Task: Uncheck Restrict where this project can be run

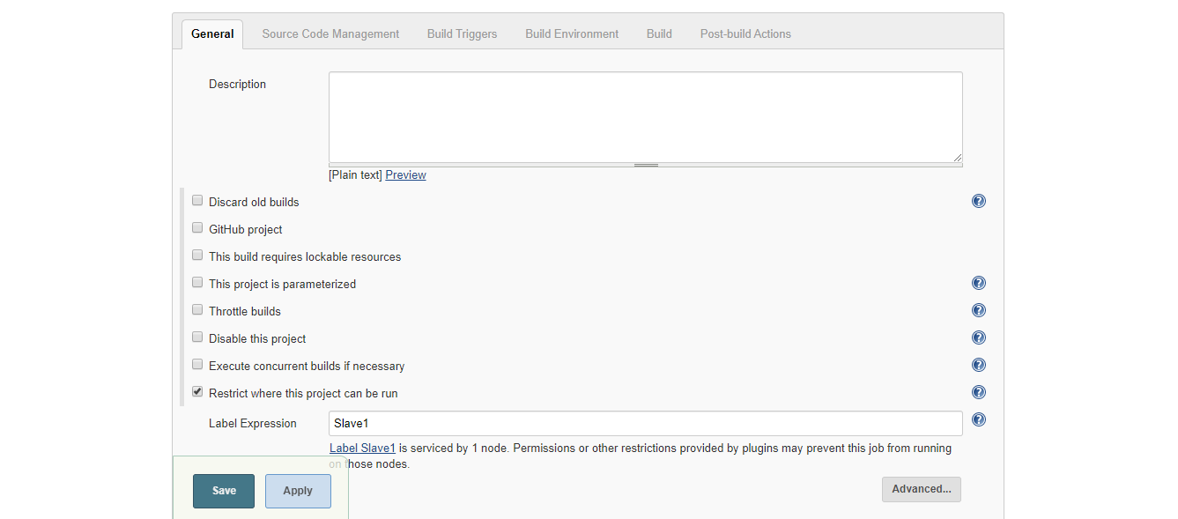Action: 197,392
